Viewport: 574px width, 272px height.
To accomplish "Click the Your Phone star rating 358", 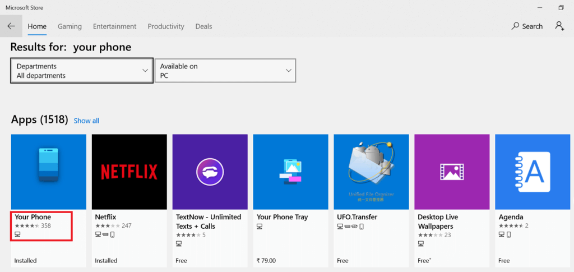I will click(x=33, y=225).
